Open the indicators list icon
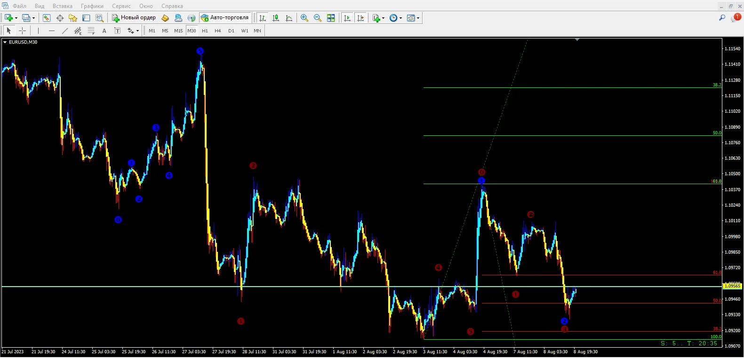Screen dimensions: 744x358 pos(376,18)
